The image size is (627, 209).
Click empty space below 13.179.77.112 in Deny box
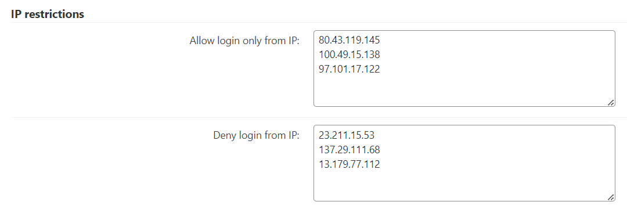[464, 185]
